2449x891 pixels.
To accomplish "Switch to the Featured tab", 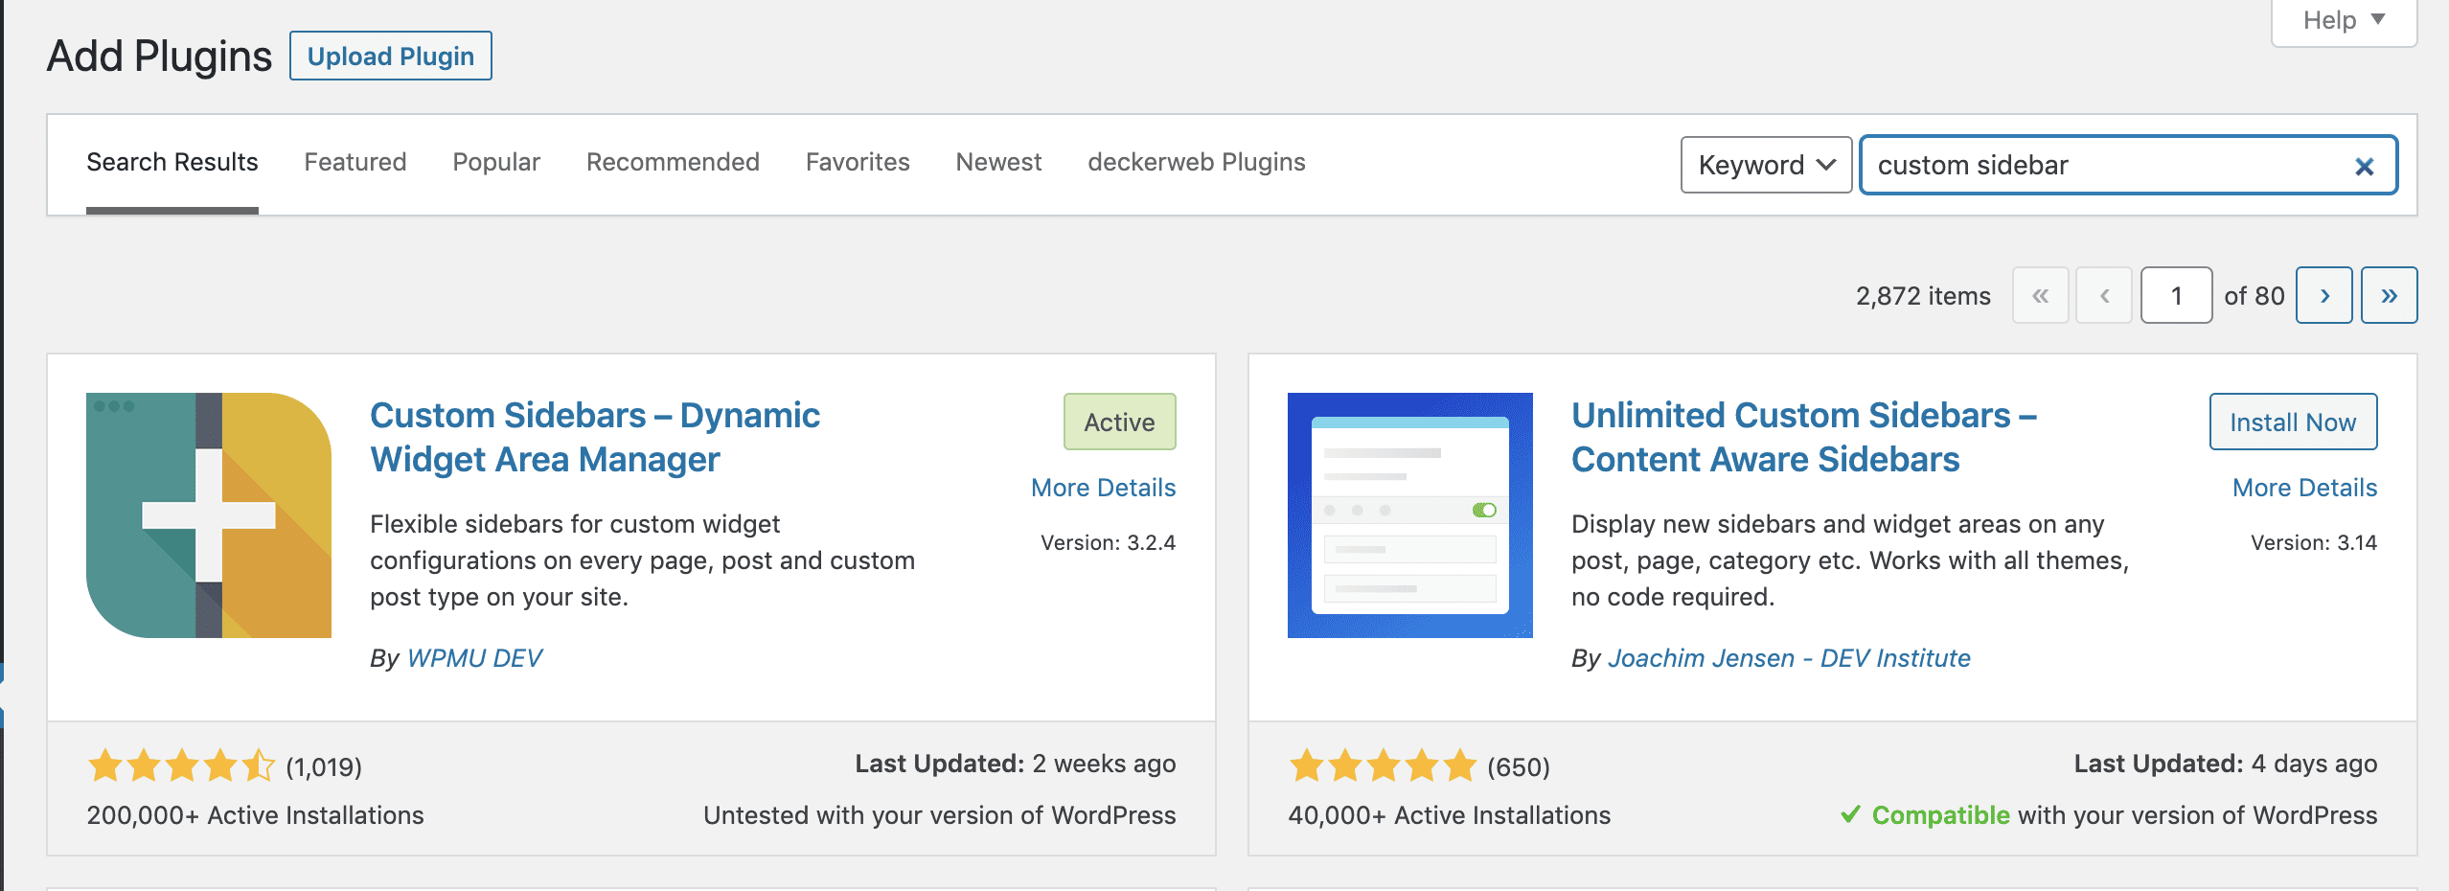I will tap(355, 162).
